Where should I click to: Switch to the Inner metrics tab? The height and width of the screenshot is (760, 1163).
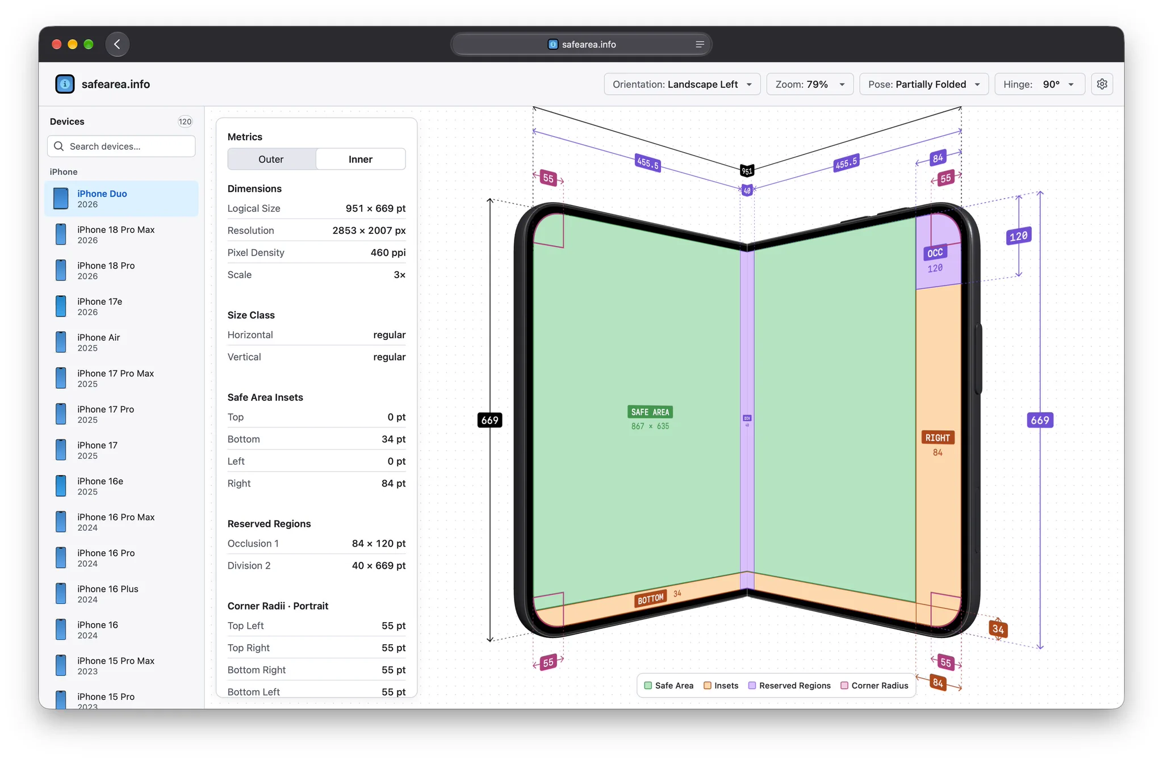361,159
